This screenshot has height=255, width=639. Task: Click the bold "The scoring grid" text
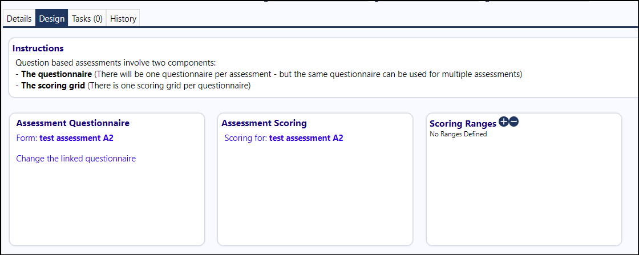[53, 86]
